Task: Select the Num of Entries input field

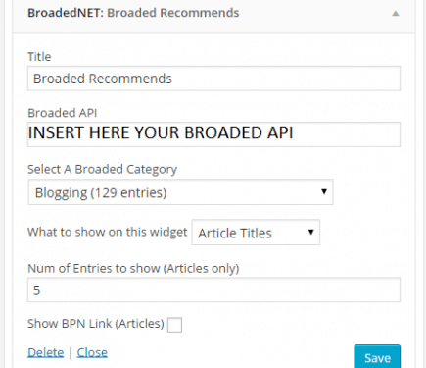Action: point(213,289)
